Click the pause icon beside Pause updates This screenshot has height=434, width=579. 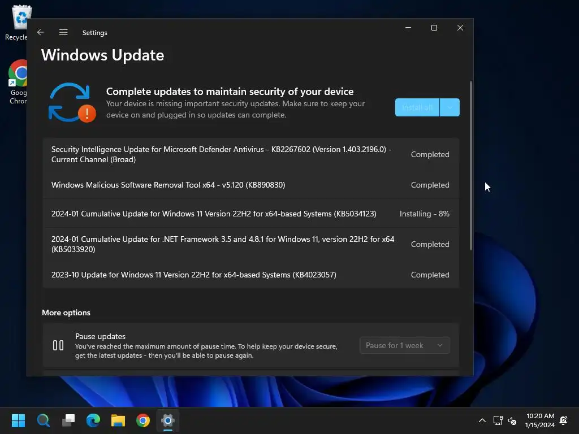(58, 345)
